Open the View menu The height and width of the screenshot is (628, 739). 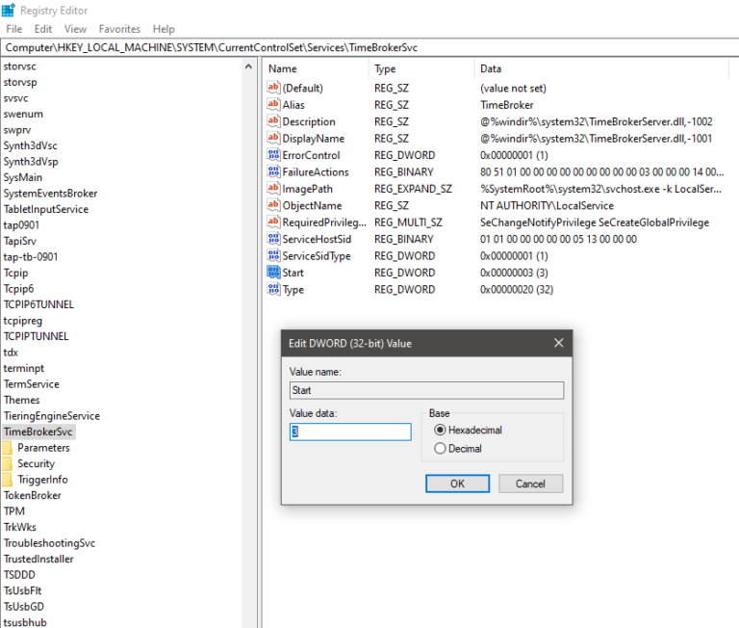tap(75, 29)
